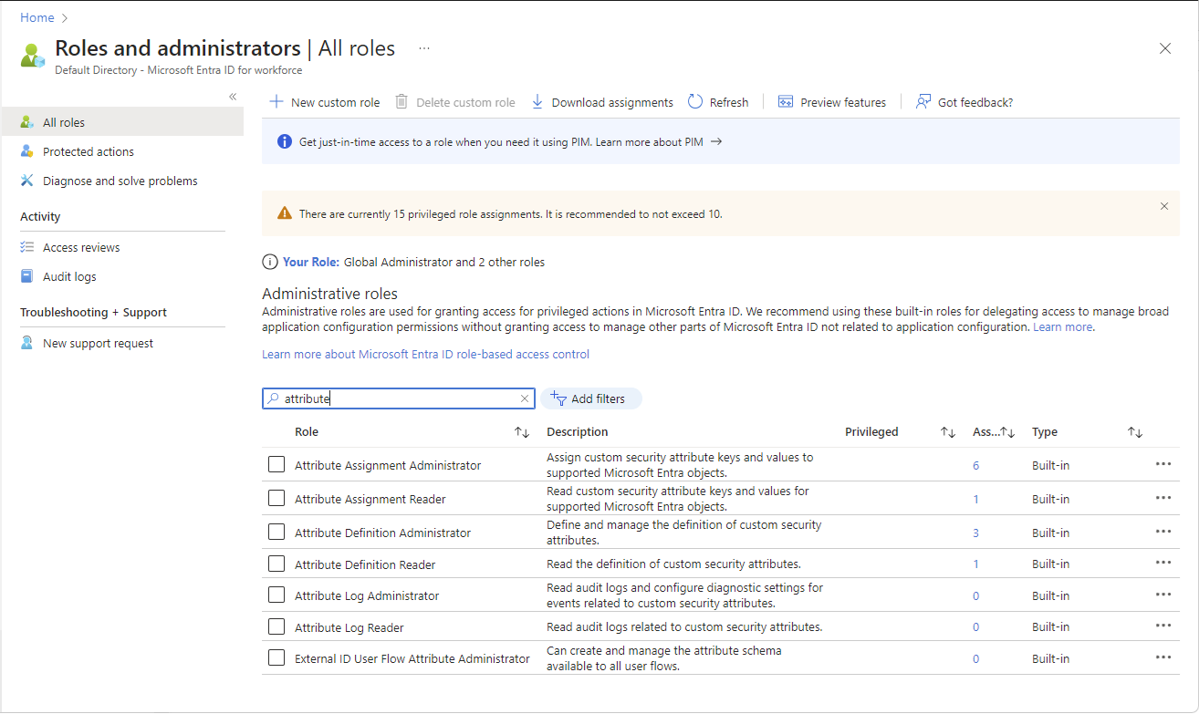Click the Download assignments arrow icon
This screenshot has width=1199, height=714.
click(x=537, y=102)
